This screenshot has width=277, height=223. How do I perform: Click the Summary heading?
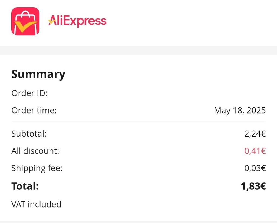pos(38,74)
